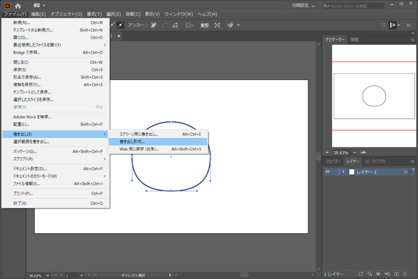
Task: Switch to the 情報 tab
Action: [x=354, y=39]
